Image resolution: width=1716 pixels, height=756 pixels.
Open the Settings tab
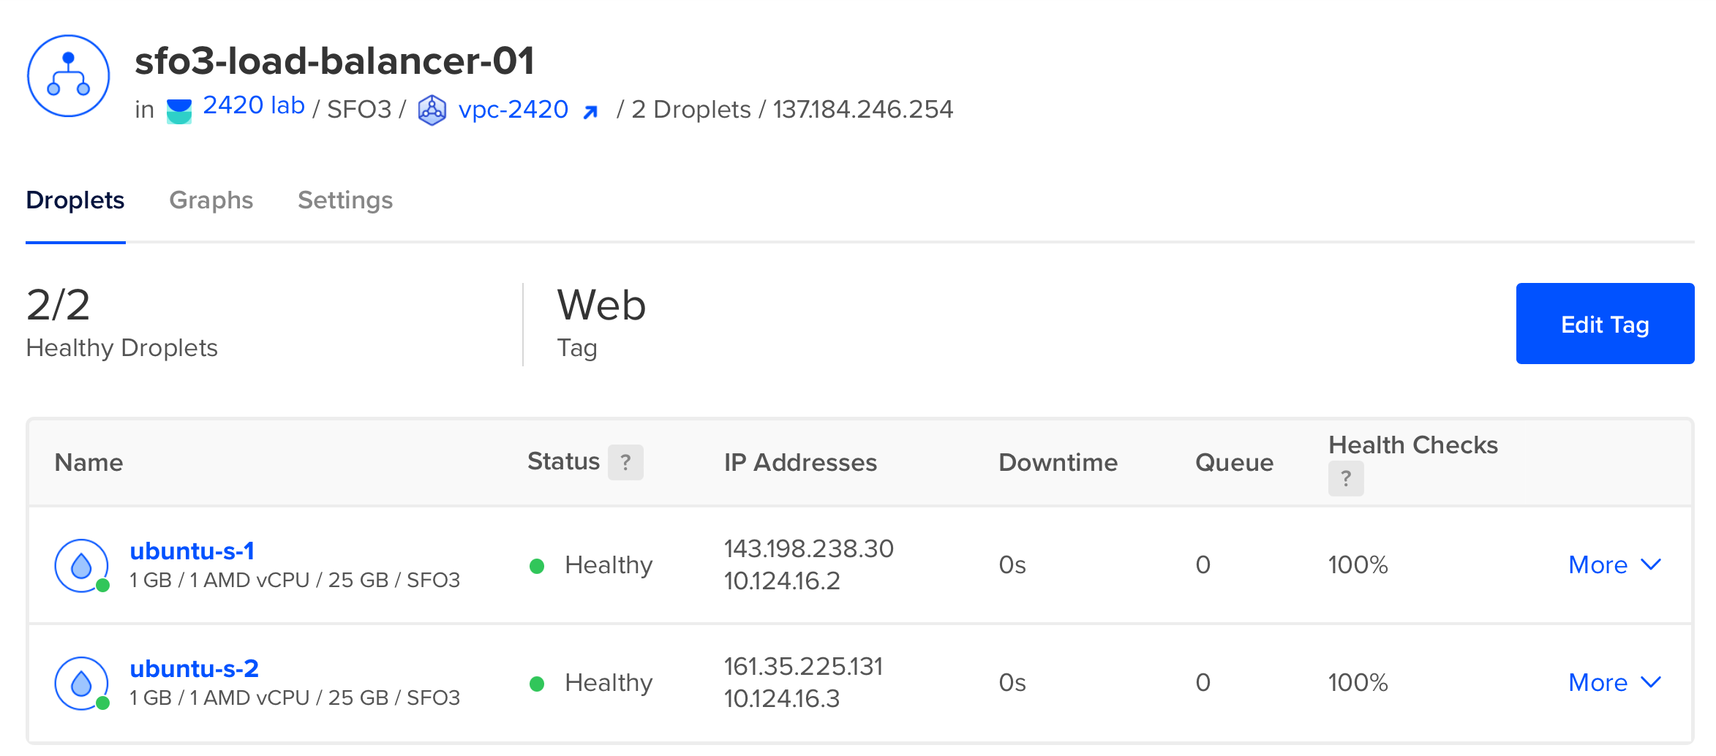(345, 200)
